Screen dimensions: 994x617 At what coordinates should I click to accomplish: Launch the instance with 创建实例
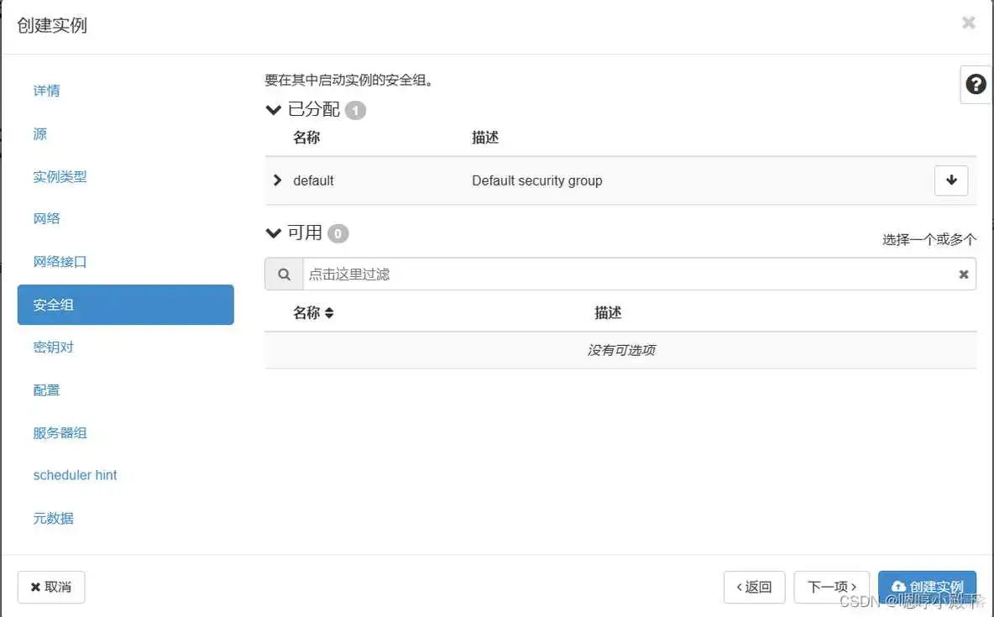tap(927, 587)
